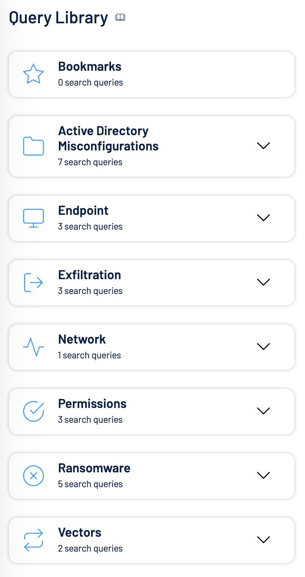Click the looping arrows Vectors icon

click(33, 540)
